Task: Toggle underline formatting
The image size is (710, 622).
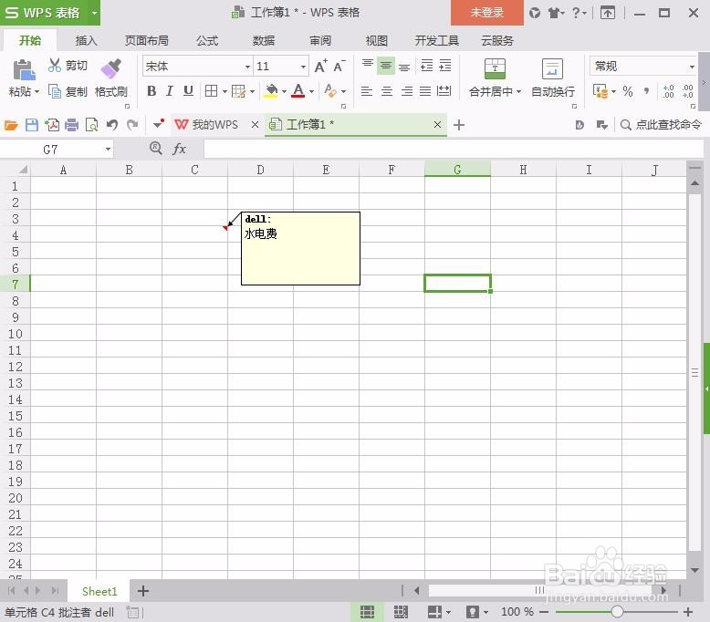Action: (x=188, y=91)
